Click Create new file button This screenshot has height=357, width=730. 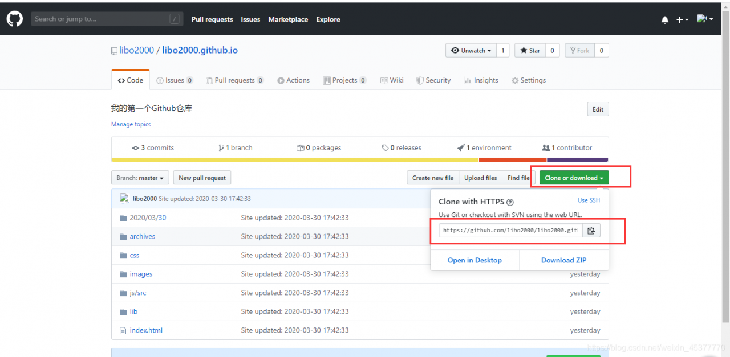coord(433,178)
